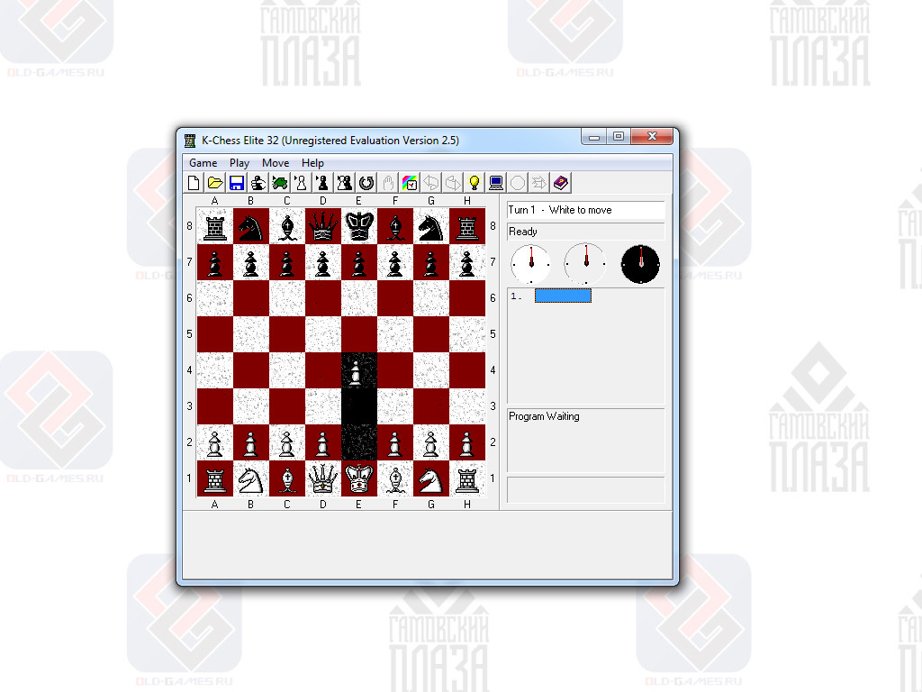The height and width of the screenshot is (692, 922).
Task: Select the black pawn on D7
Action: click(x=323, y=262)
